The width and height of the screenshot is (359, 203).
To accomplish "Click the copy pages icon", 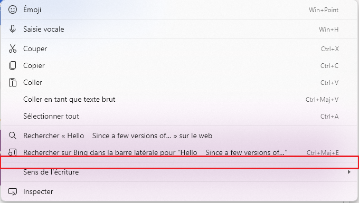I will click(x=13, y=65).
